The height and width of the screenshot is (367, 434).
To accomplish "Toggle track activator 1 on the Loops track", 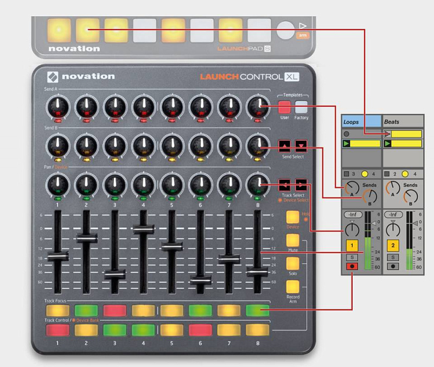I will point(352,244).
